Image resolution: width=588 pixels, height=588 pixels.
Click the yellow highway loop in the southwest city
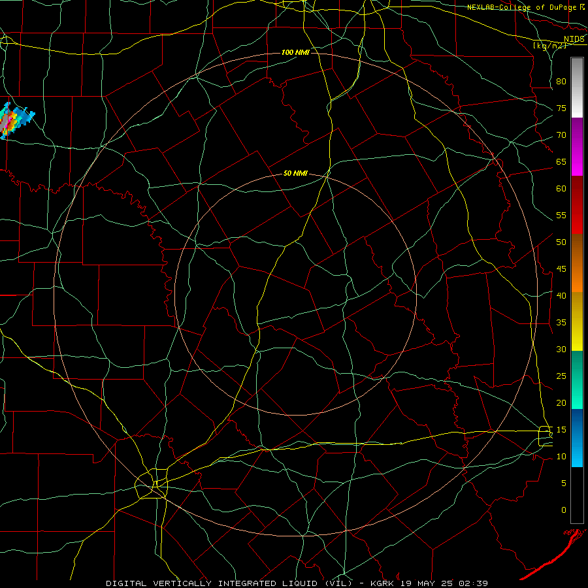pos(152,483)
